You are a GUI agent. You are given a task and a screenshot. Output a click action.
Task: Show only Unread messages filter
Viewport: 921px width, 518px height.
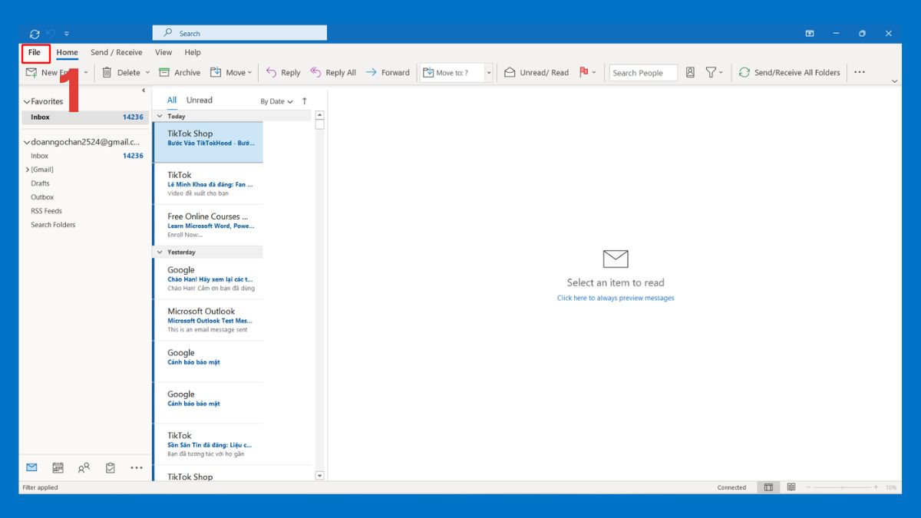tap(200, 100)
